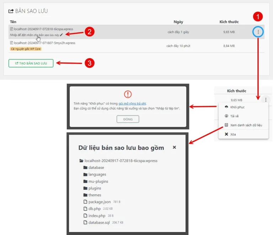Click the Khôi phục cloud icon

226,107
